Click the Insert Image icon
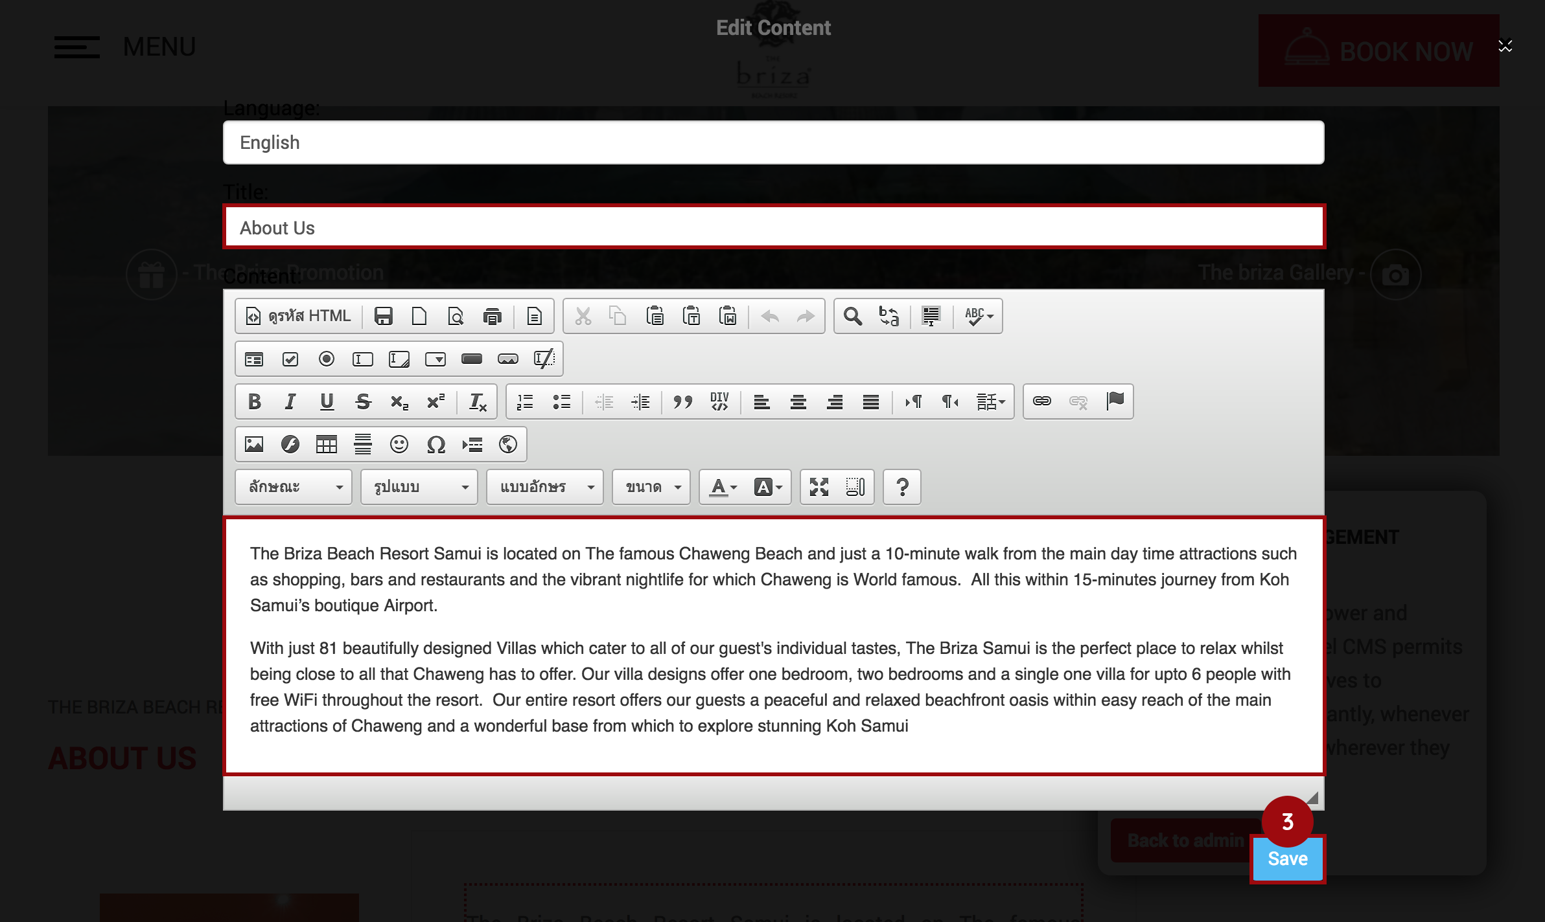 pyautogui.click(x=254, y=444)
